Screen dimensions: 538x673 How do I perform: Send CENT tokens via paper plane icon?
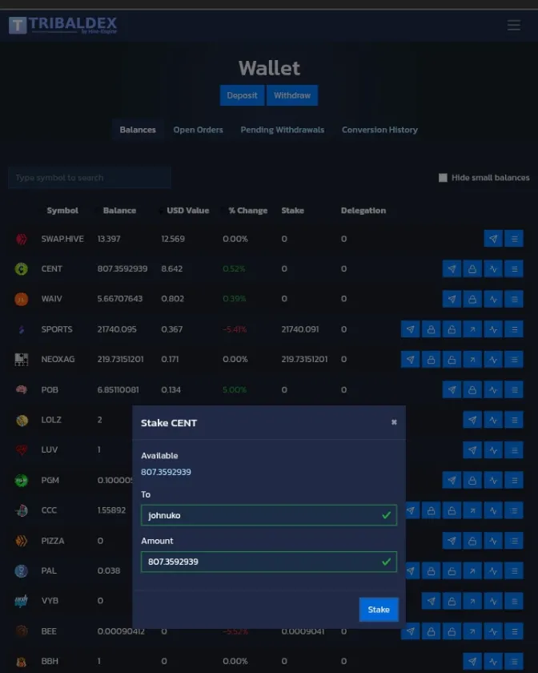452,269
